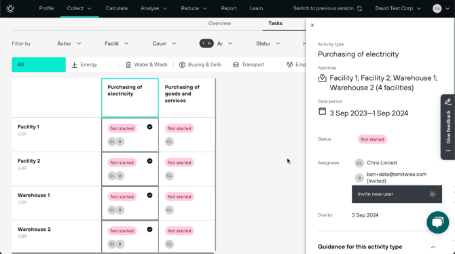Toggle check mark for Warehouse 2 electricity
The image size is (455, 254).
pos(149,230)
